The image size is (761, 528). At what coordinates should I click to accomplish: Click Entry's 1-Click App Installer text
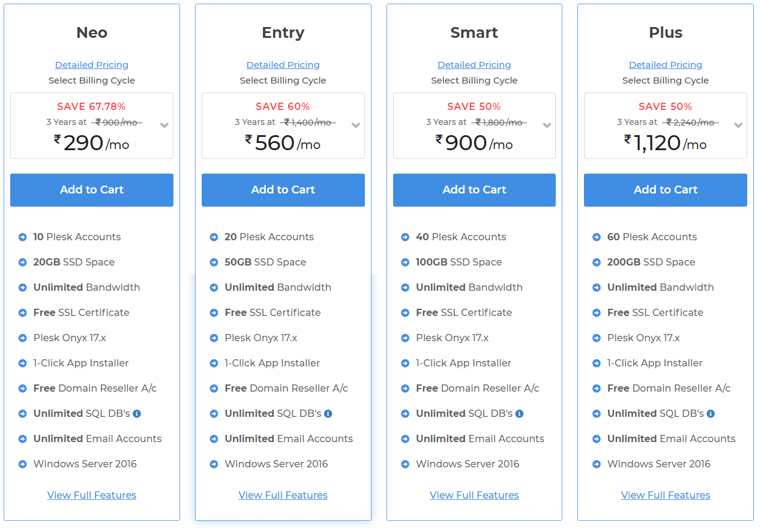pyautogui.click(x=272, y=363)
